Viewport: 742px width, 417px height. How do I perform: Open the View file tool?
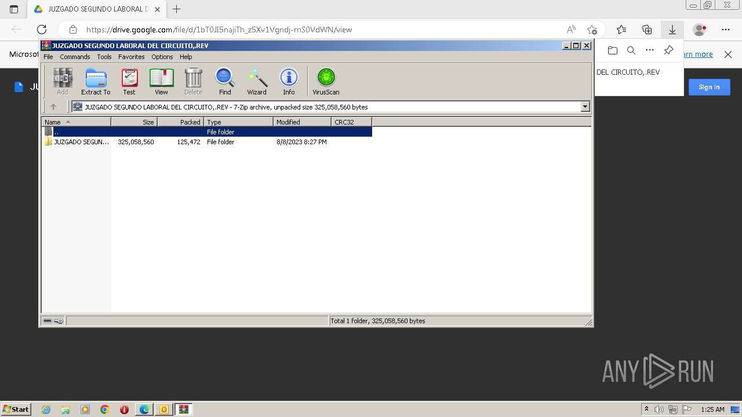[161, 81]
